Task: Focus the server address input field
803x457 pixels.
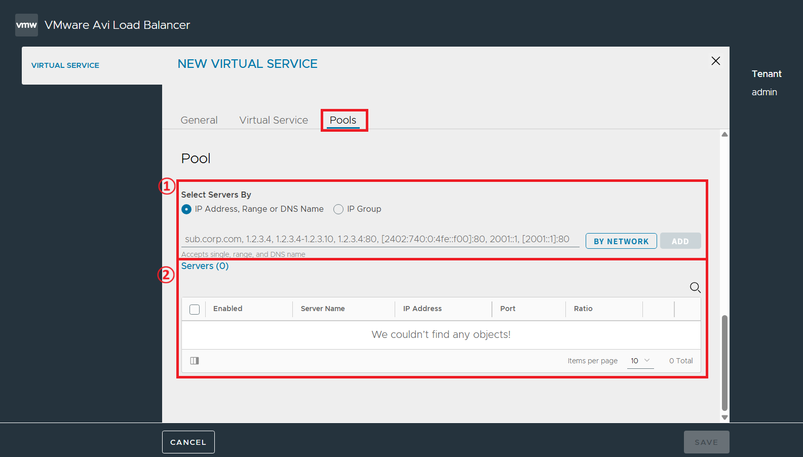Action: coord(380,239)
